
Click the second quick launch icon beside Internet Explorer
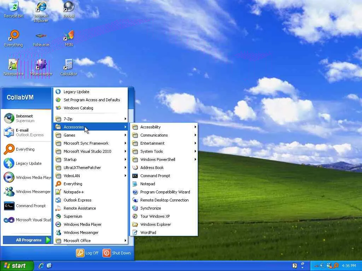click(x=49, y=265)
